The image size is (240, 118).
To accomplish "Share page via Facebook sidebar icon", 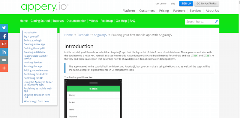I will coord(4,36).
